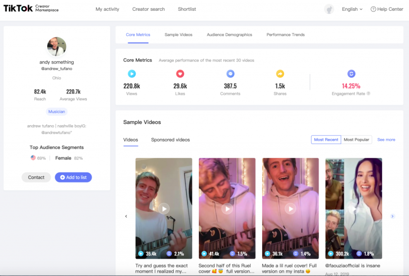The width and height of the screenshot is (409, 276).
Task: Play the 'Second half of this Ruel' video
Action: pyautogui.click(x=227, y=209)
